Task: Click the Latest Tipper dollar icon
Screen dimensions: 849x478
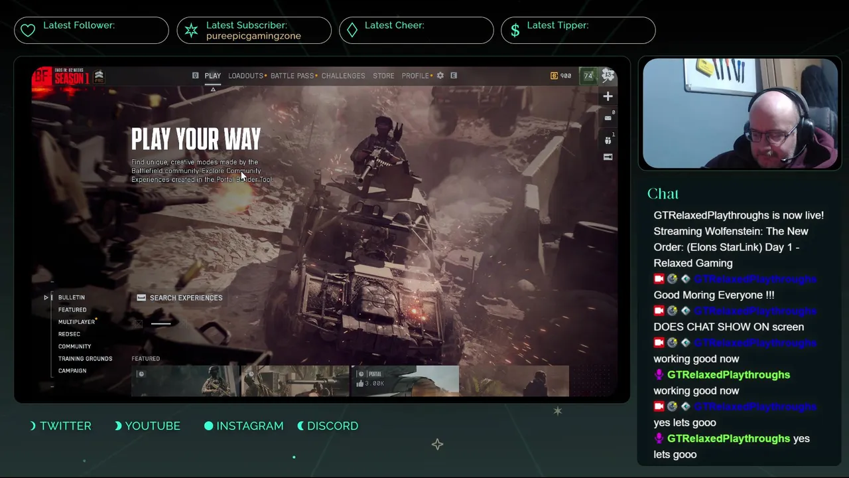Action: (515, 31)
